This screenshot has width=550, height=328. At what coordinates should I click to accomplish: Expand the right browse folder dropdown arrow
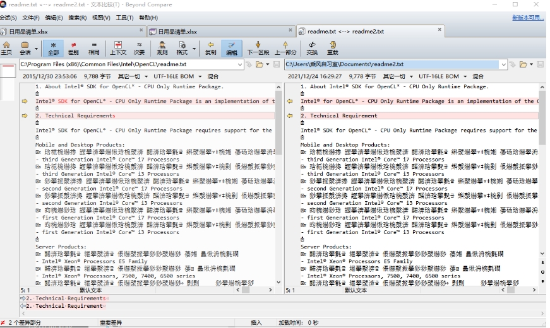532,64
